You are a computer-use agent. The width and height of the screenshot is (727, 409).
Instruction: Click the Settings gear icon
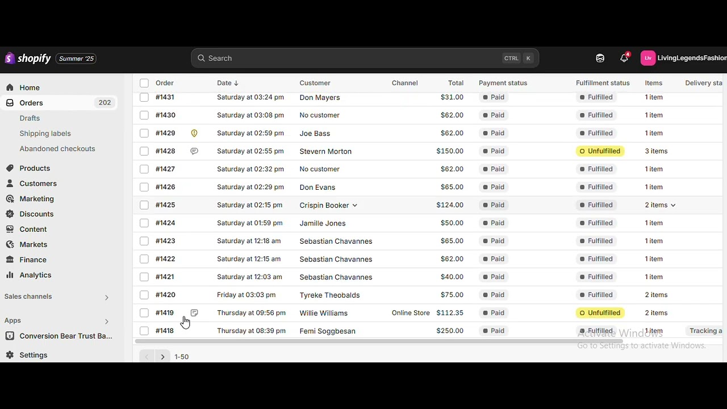pos(10,355)
